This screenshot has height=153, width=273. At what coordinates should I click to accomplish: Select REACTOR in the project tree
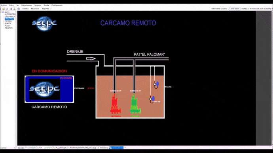9,28
